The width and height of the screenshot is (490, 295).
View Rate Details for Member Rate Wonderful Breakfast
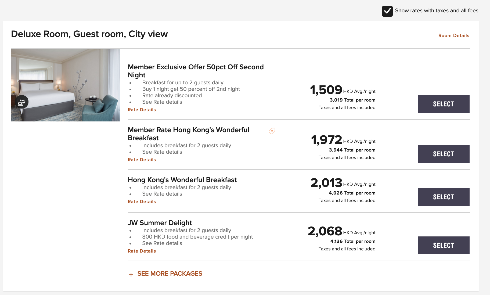point(142,160)
